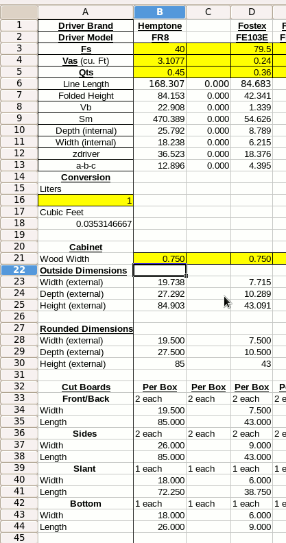This screenshot has height=543, width=286.
Task: Select the 'Sides' heading cell
Action: click(86, 433)
